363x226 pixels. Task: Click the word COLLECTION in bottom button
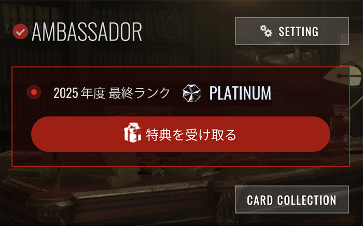[x=307, y=200]
